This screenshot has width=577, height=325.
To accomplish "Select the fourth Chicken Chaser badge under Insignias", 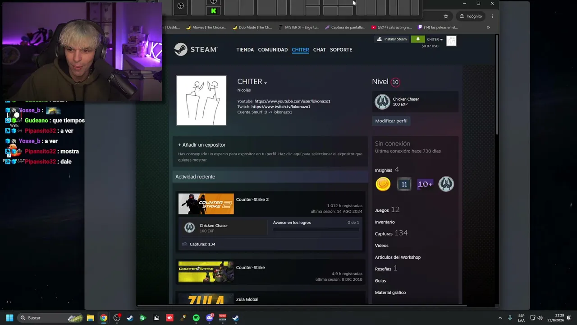I will click(x=446, y=184).
